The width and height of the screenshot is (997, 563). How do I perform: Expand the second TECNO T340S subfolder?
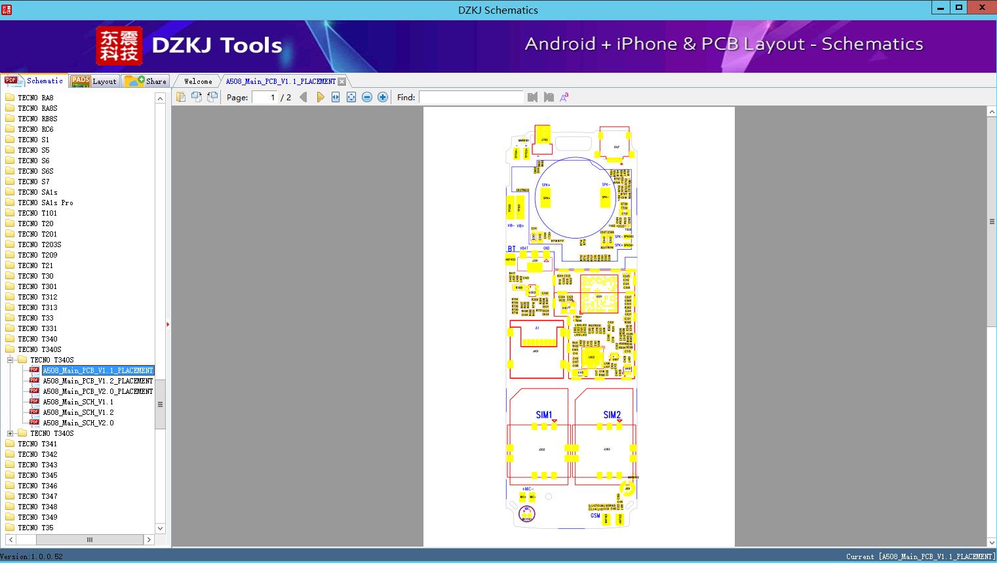(10, 433)
